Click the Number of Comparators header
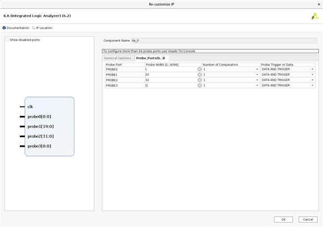The image size is (323, 227). pyautogui.click(x=231, y=65)
